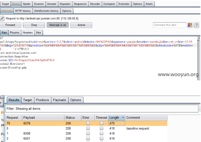Click the Comment this item field

click(x=169, y=25)
